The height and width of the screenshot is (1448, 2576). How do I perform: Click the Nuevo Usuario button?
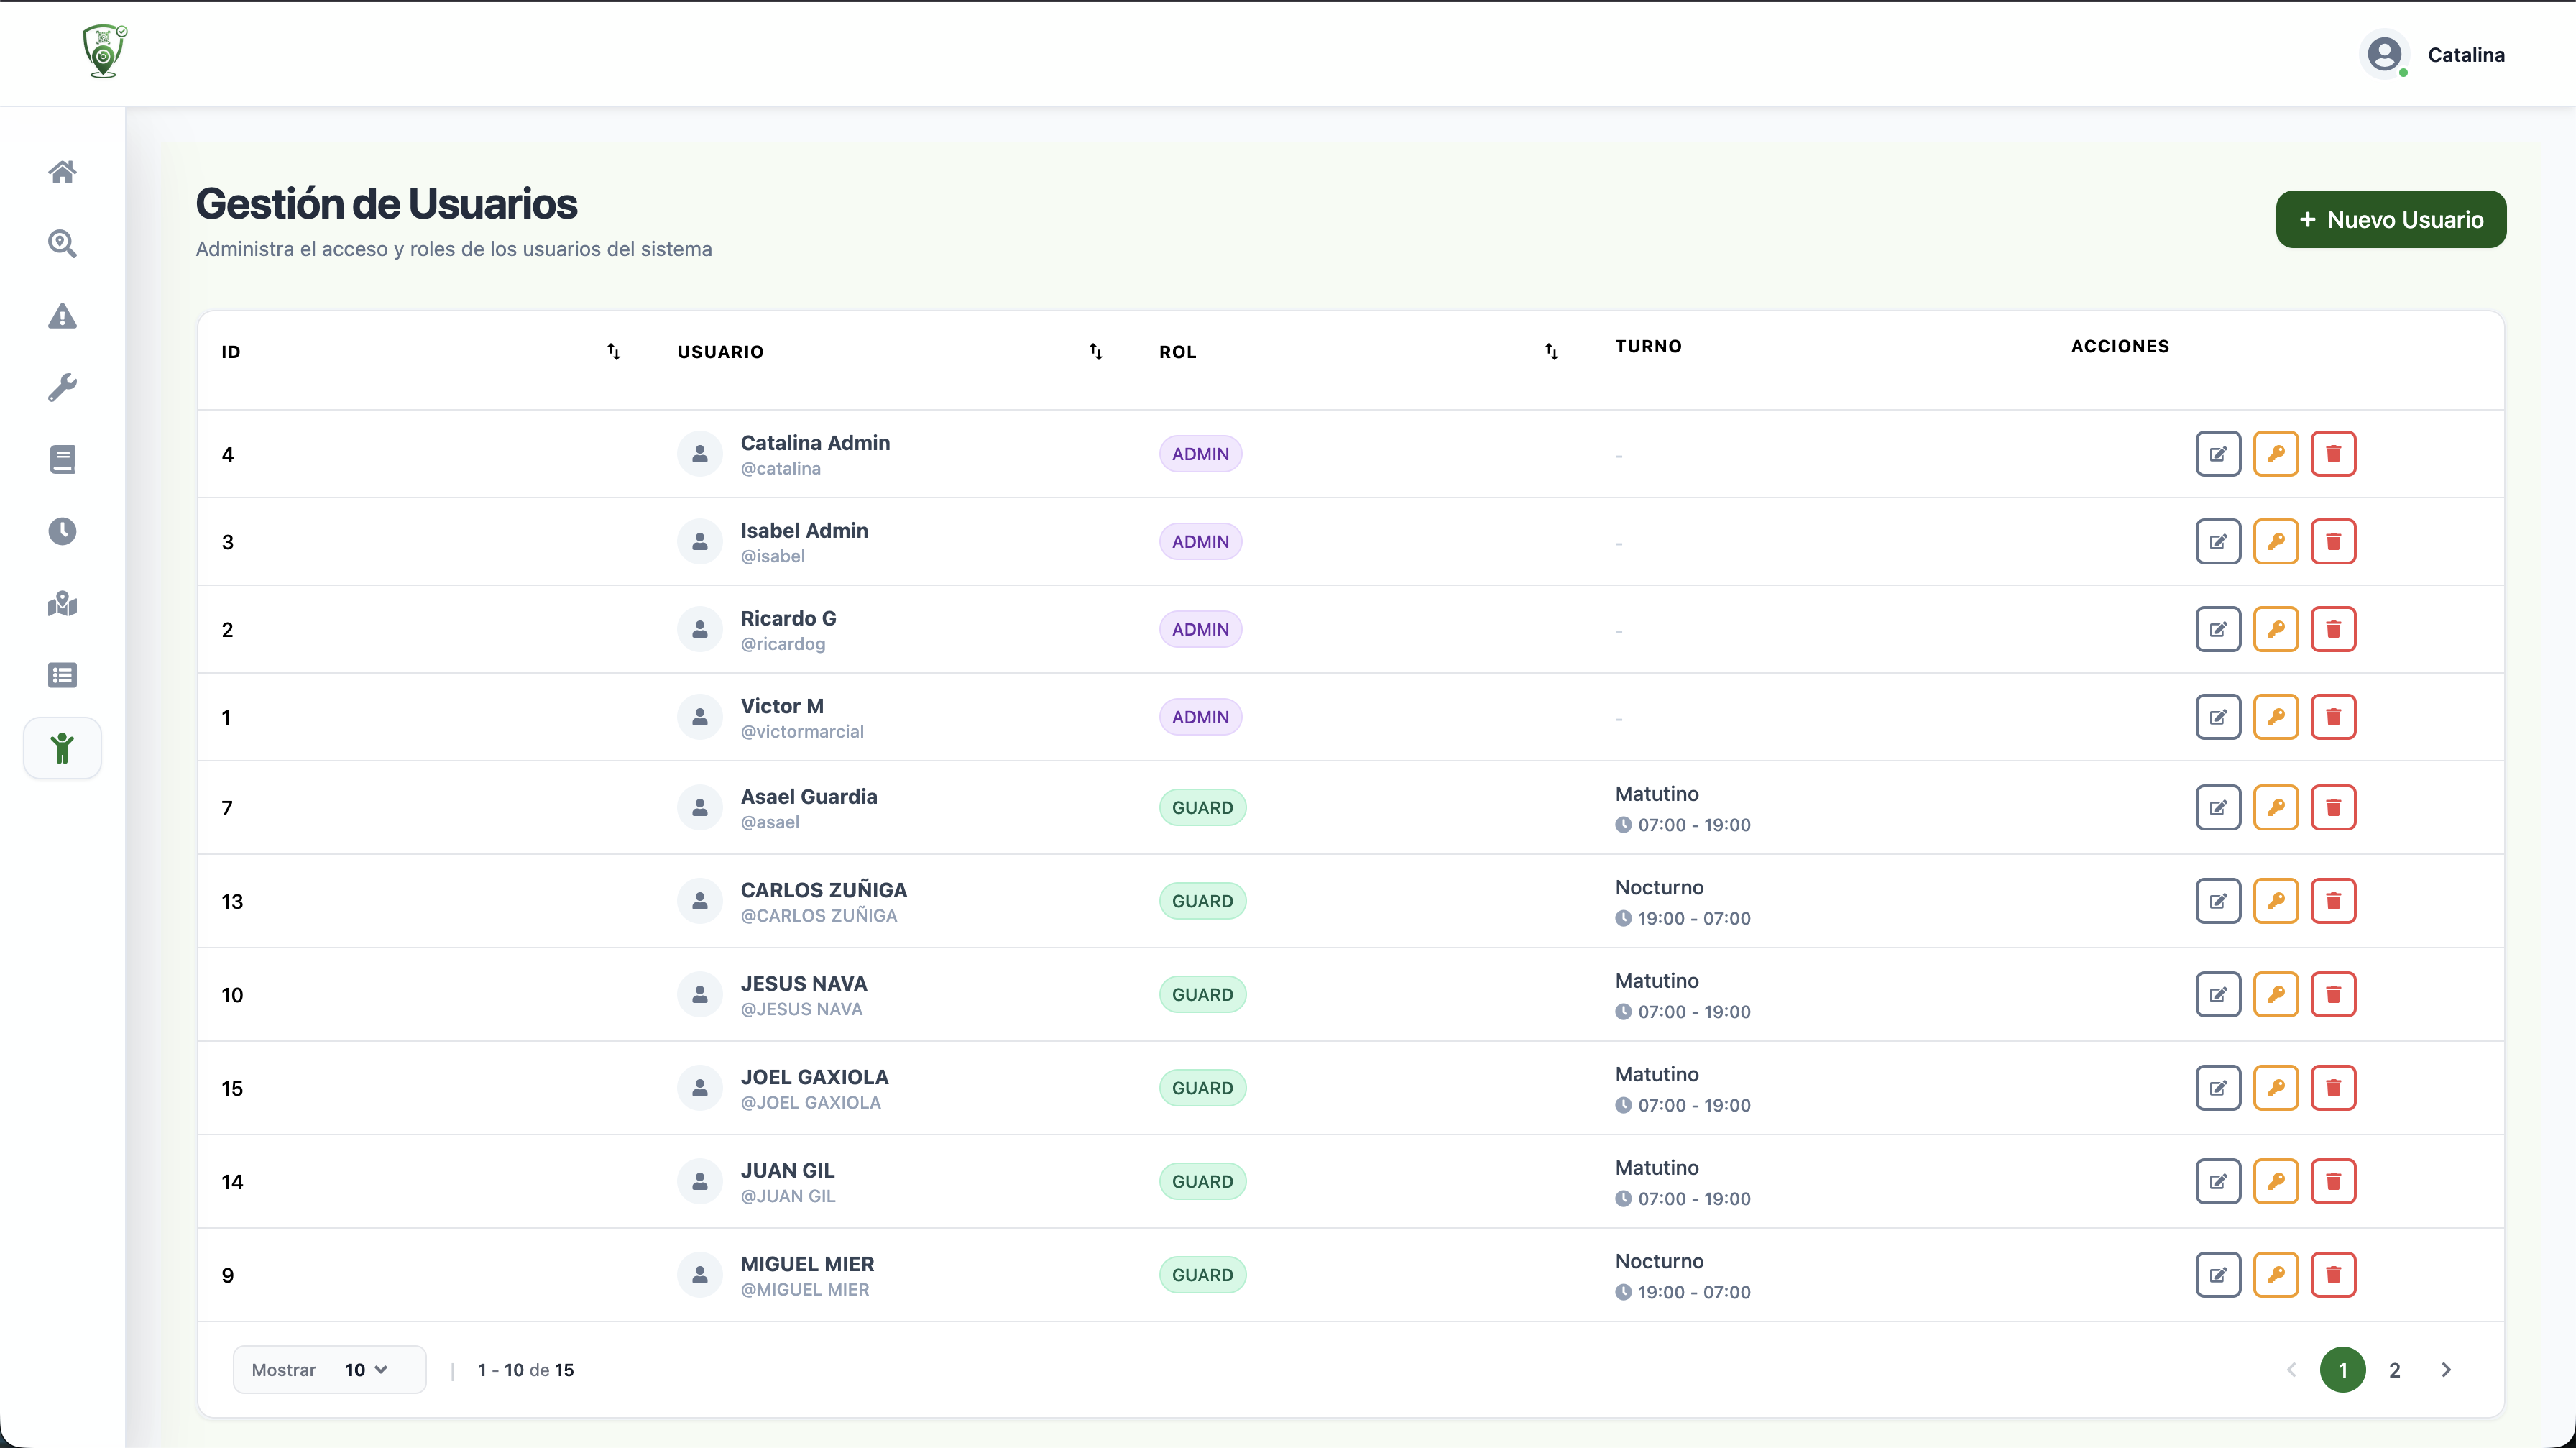pos(2390,220)
